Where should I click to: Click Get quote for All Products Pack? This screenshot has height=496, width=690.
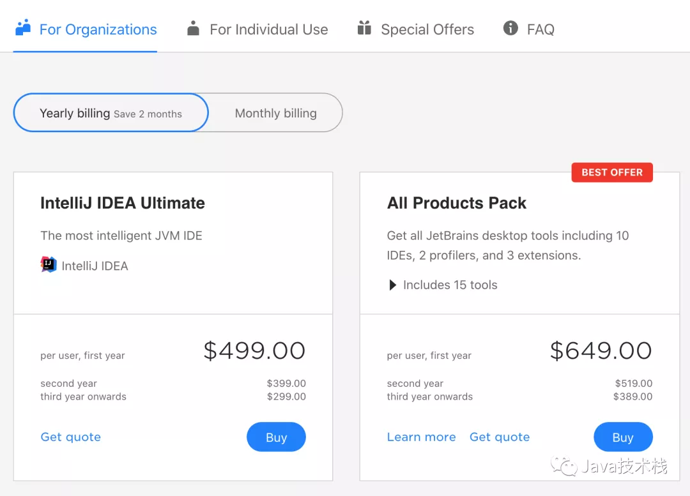pyautogui.click(x=500, y=437)
